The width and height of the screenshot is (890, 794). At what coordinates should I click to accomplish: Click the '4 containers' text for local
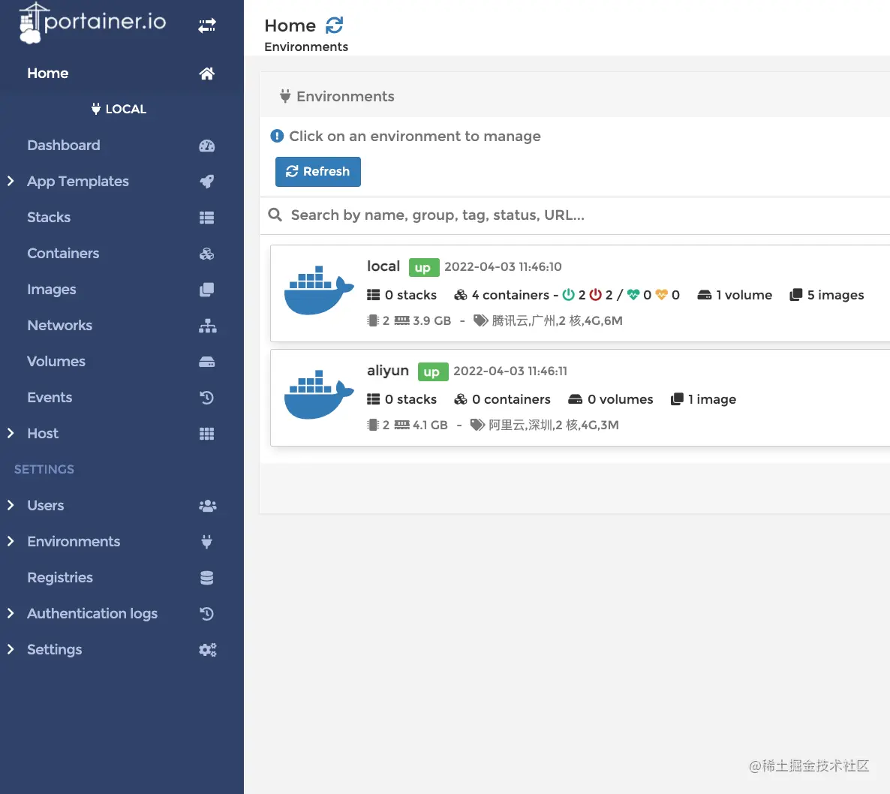click(x=510, y=295)
